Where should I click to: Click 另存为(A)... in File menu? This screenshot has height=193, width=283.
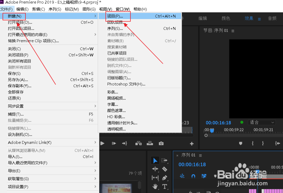click(49, 80)
